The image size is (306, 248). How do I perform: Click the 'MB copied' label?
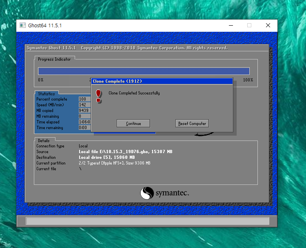45,111
